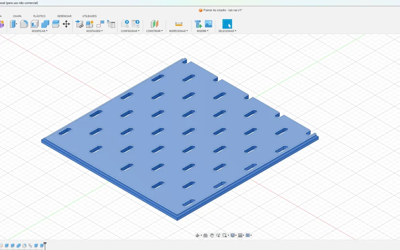Select the last extrude feature in timeline

pos(42,246)
